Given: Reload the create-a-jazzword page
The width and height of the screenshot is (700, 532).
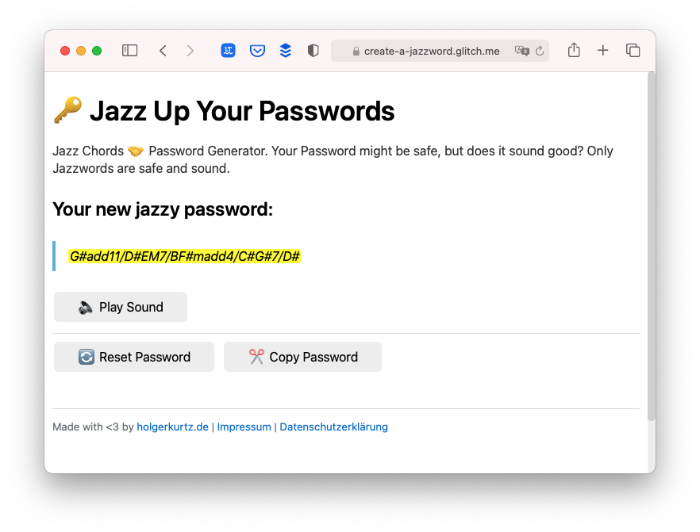Looking at the screenshot, I should tap(539, 51).
